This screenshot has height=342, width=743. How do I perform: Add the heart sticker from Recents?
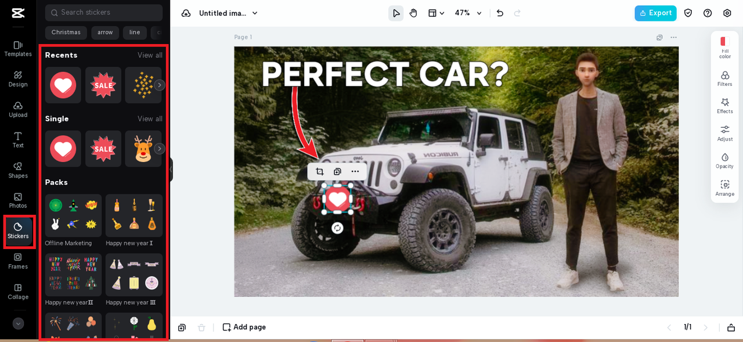[63, 85]
